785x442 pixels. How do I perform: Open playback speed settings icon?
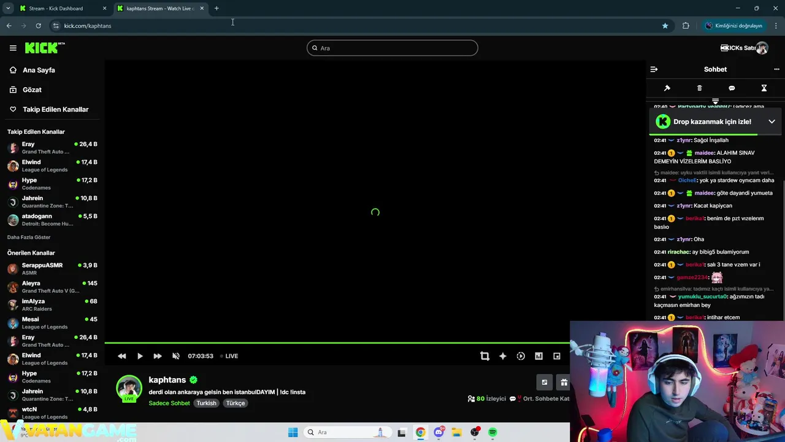(x=521, y=356)
